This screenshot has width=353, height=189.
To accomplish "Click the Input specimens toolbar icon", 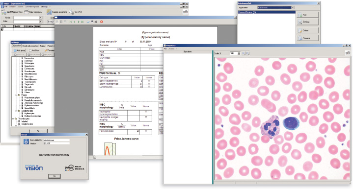I will [x=27, y=12].
